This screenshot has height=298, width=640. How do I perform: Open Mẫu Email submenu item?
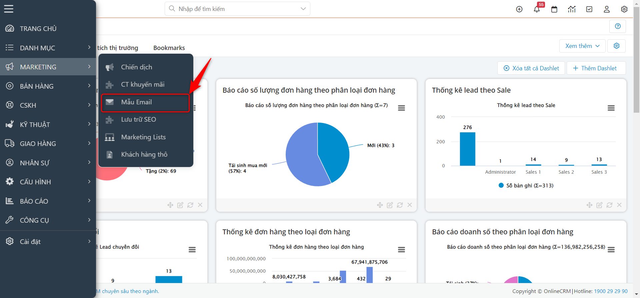[146, 102]
